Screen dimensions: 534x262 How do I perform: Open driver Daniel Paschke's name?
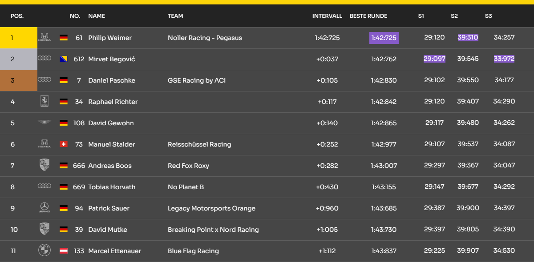112,80
